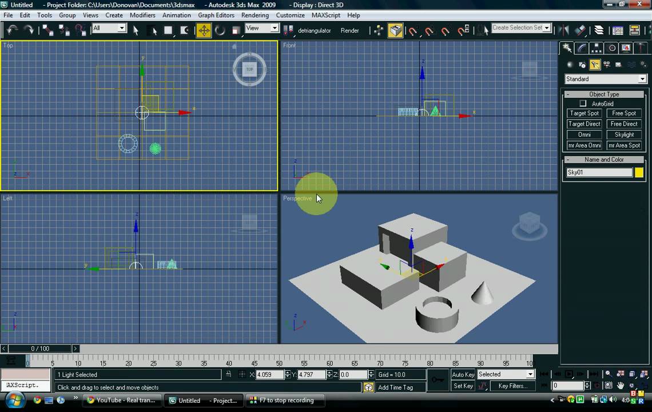This screenshot has width=652, height=412.
Task: Open the Create Selection Set dropdown
Action: 547,28
